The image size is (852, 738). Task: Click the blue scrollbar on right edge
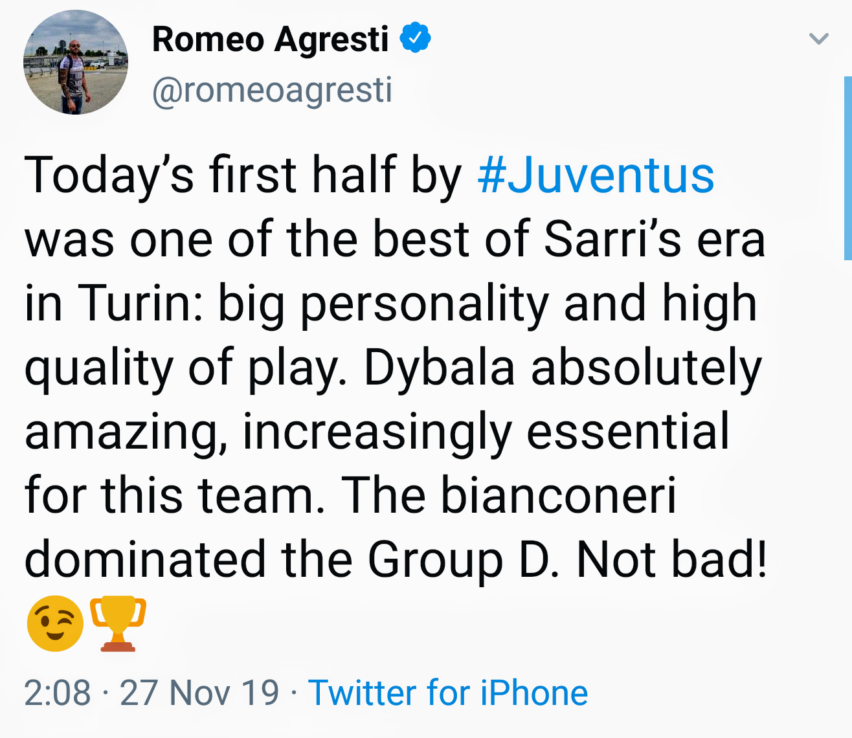click(847, 168)
